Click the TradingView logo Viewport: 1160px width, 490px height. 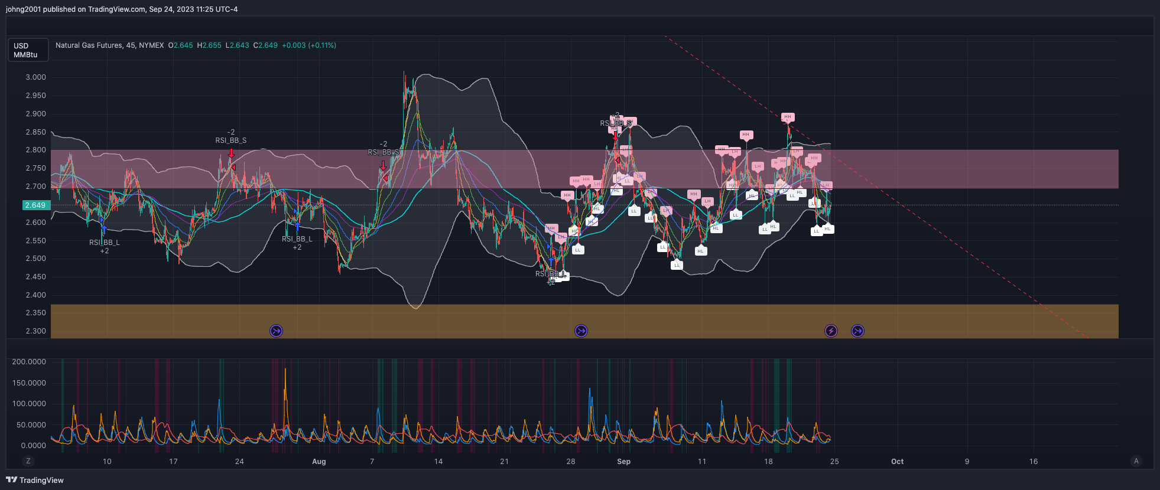(35, 480)
